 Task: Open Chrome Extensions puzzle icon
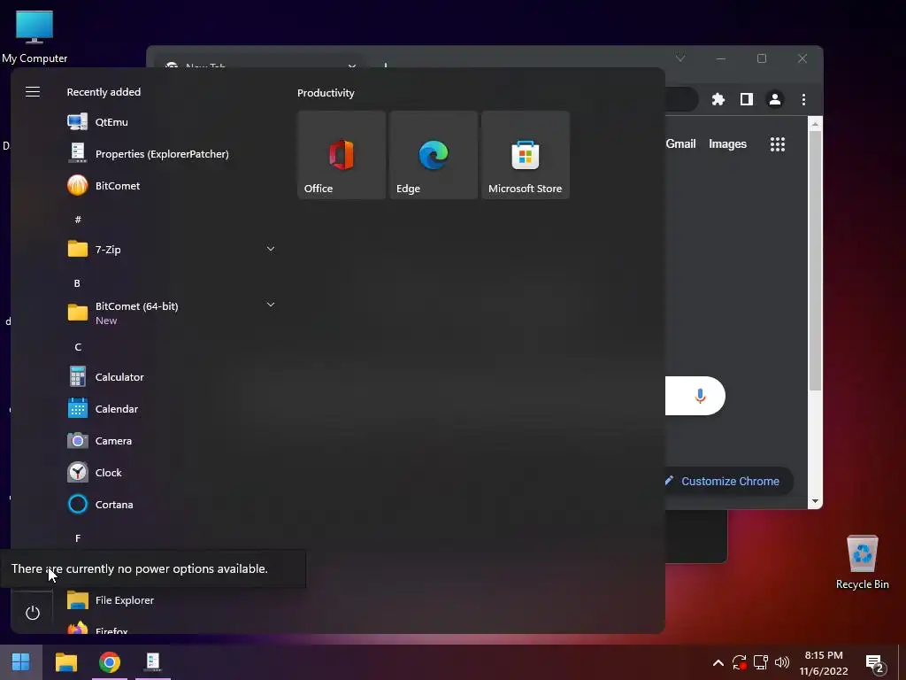[718, 99]
